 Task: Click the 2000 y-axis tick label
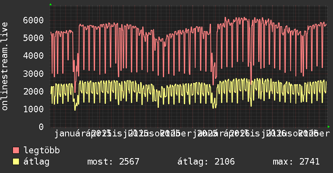pyautogui.click(x=34, y=91)
